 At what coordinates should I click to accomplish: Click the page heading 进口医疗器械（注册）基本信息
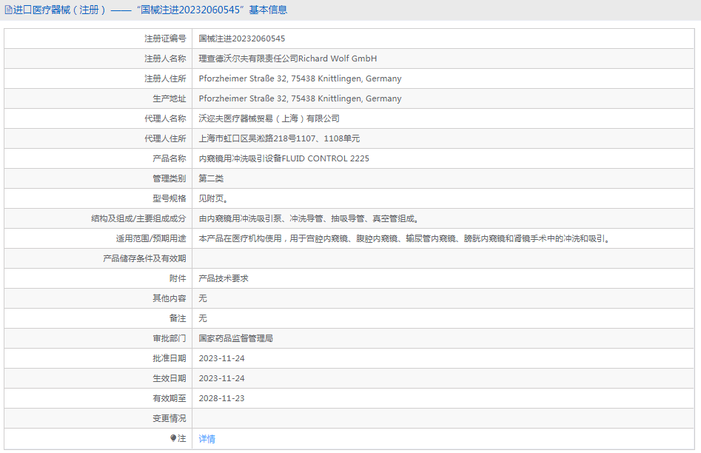[x=150, y=10]
